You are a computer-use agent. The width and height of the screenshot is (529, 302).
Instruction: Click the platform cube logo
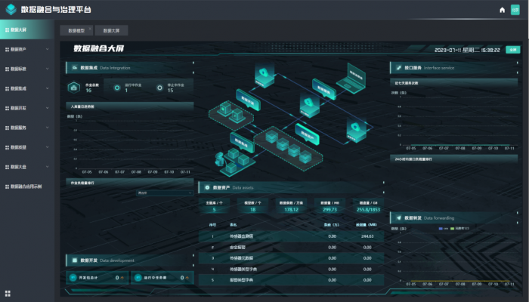point(11,10)
